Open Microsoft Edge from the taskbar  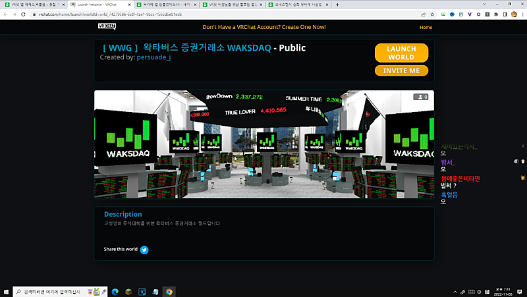coord(115,292)
